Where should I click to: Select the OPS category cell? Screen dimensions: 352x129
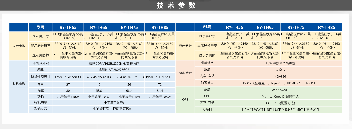[185, 100]
